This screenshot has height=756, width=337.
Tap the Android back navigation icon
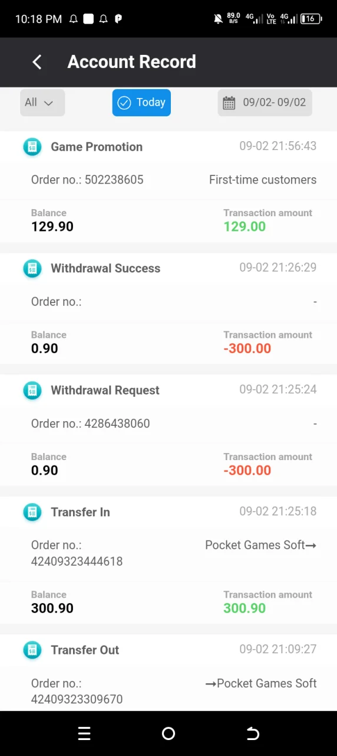253,734
